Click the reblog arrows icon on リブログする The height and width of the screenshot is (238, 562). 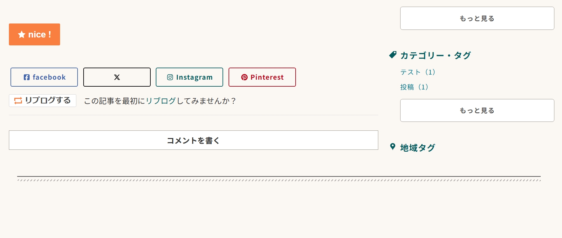17,101
